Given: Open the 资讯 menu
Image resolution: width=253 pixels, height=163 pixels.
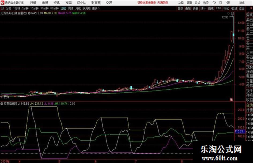Looking at the screenshot, I should (x=56, y=3).
